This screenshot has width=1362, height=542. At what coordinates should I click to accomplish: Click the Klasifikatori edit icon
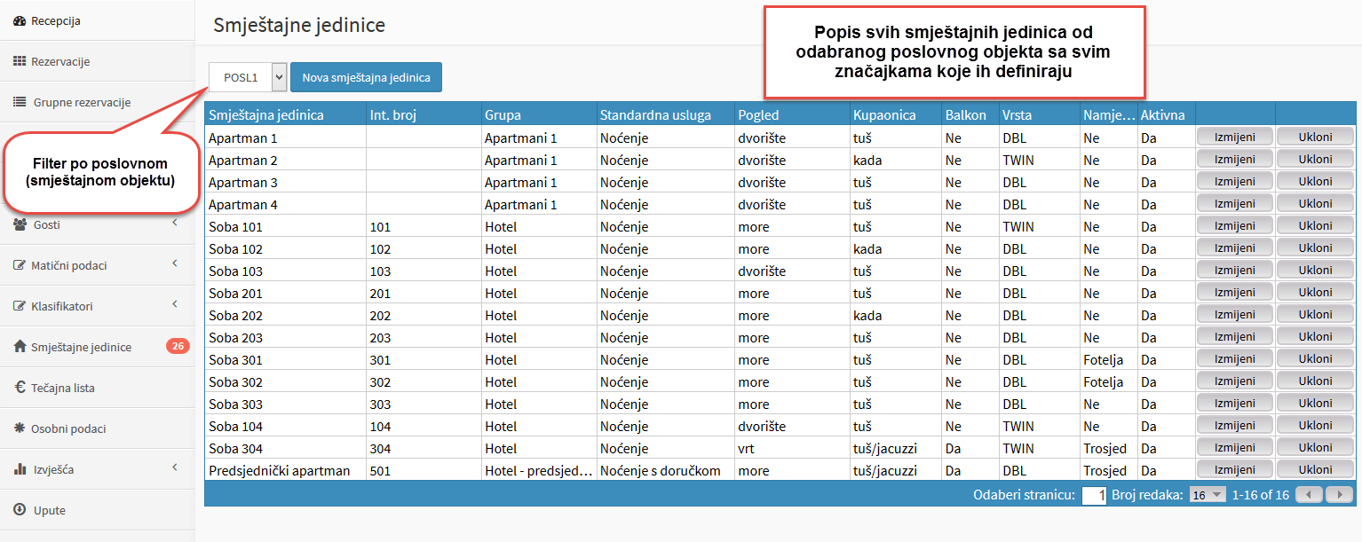[20, 306]
